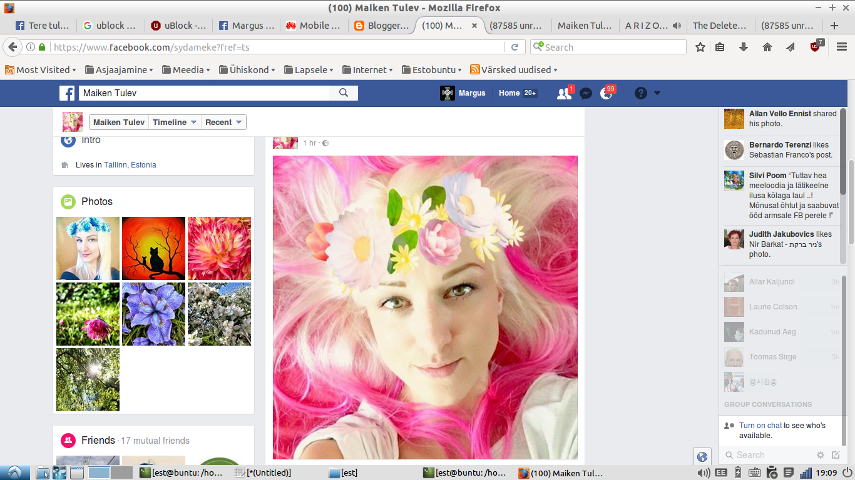Open the Facebook quick help question icon
The width and height of the screenshot is (855, 480).
click(x=640, y=93)
